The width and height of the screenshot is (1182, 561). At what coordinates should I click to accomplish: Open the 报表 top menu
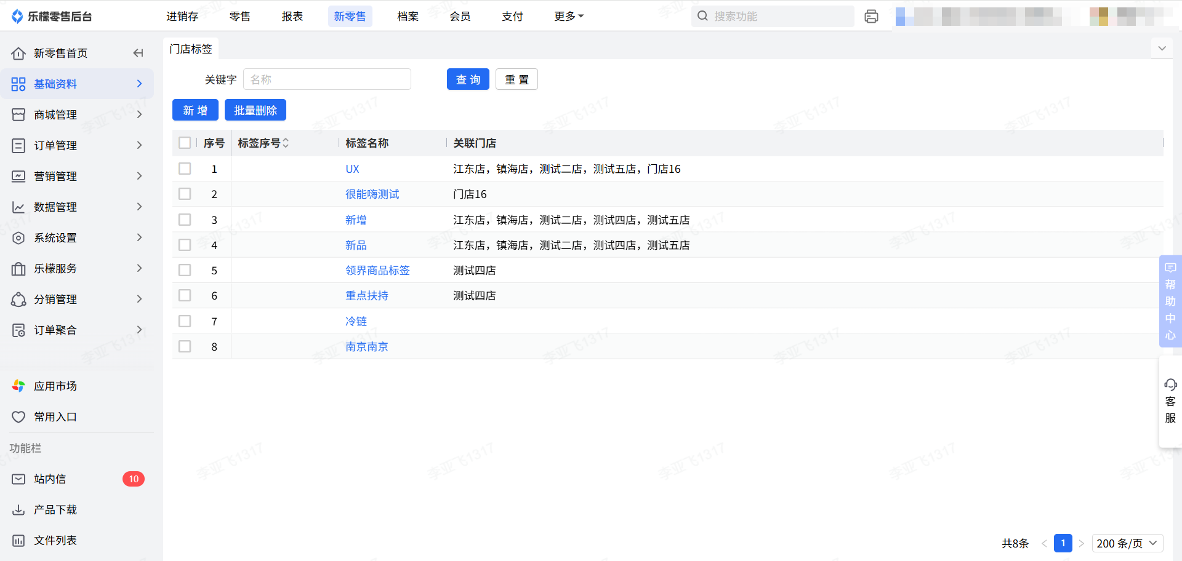(x=292, y=17)
